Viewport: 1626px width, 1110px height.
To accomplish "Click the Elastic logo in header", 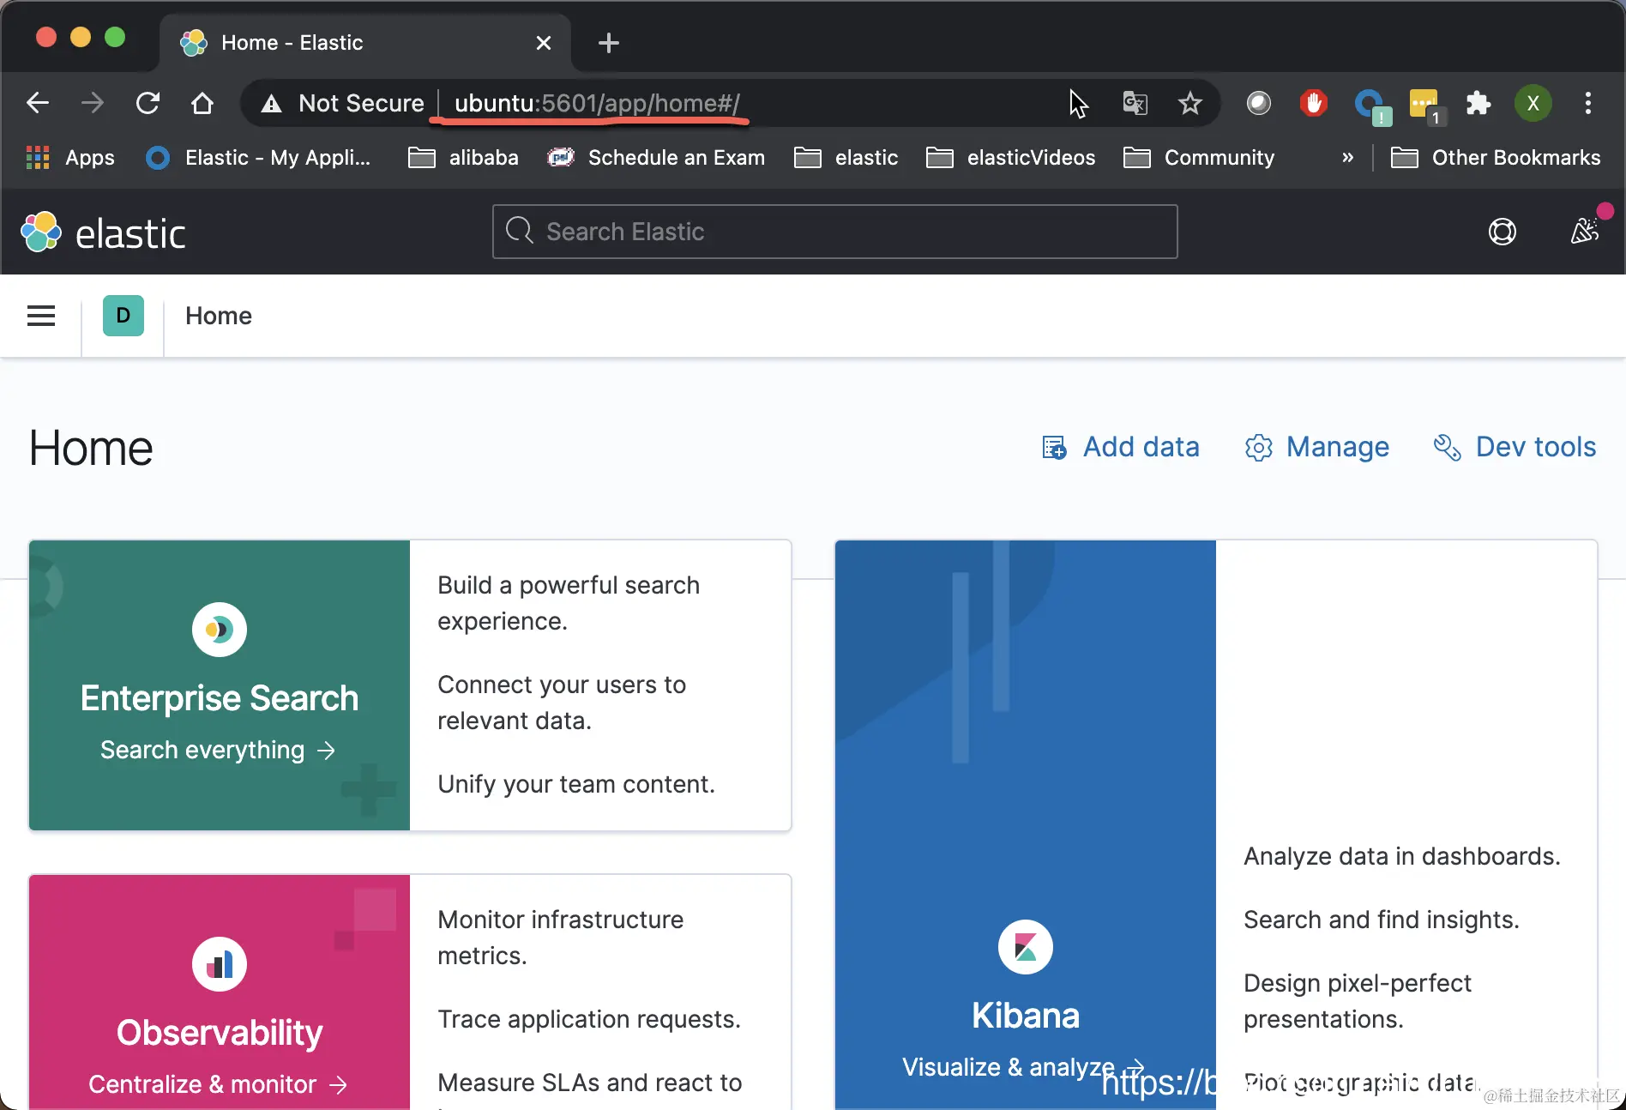I will [x=103, y=232].
